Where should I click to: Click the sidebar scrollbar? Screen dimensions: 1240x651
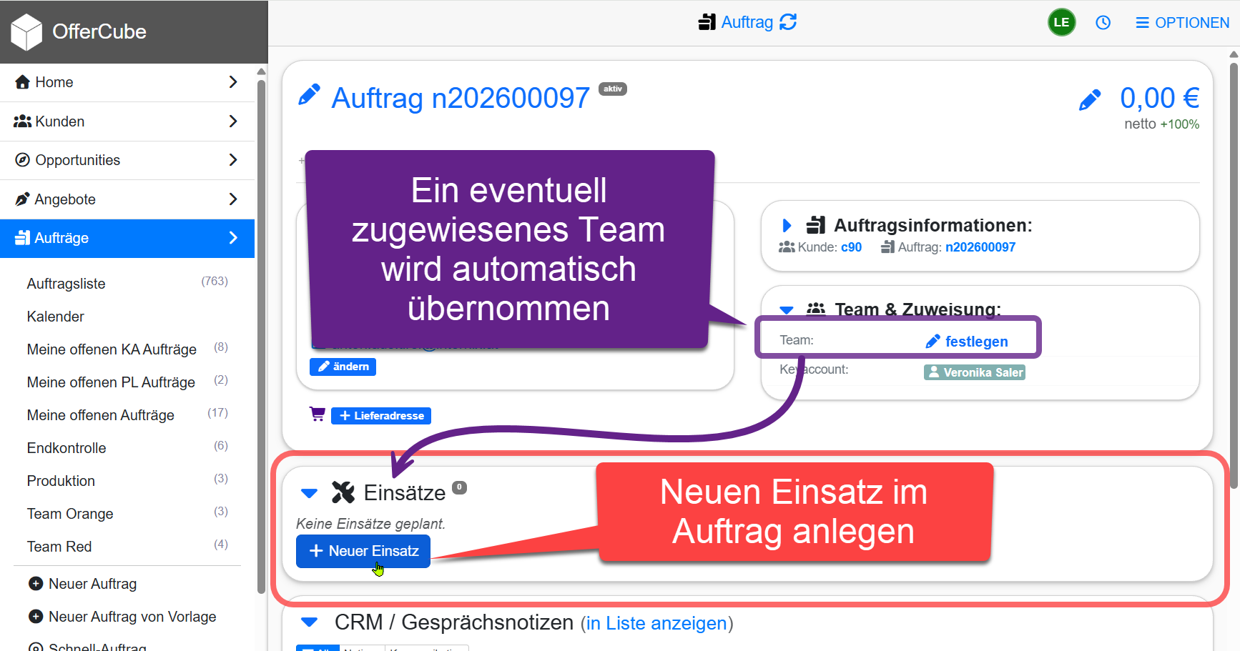pyautogui.click(x=261, y=336)
